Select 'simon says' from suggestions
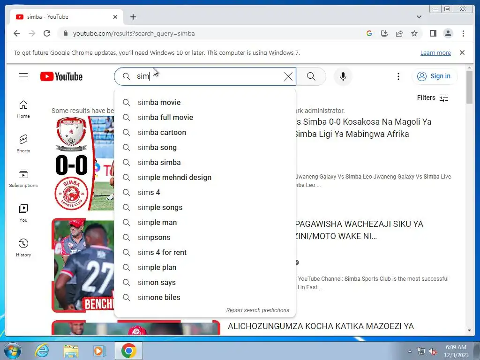Viewport: 480px width, 360px height. pyautogui.click(x=205, y=282)
